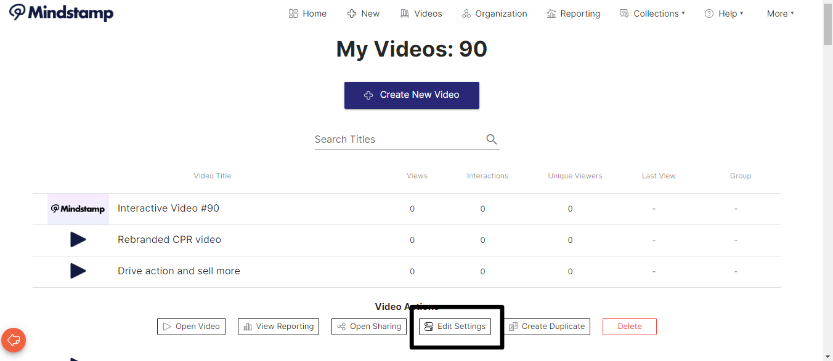Expand the Collections dropdown
Image resolution: width=833 pixels, height=361 pixels.
click(652, 14)
